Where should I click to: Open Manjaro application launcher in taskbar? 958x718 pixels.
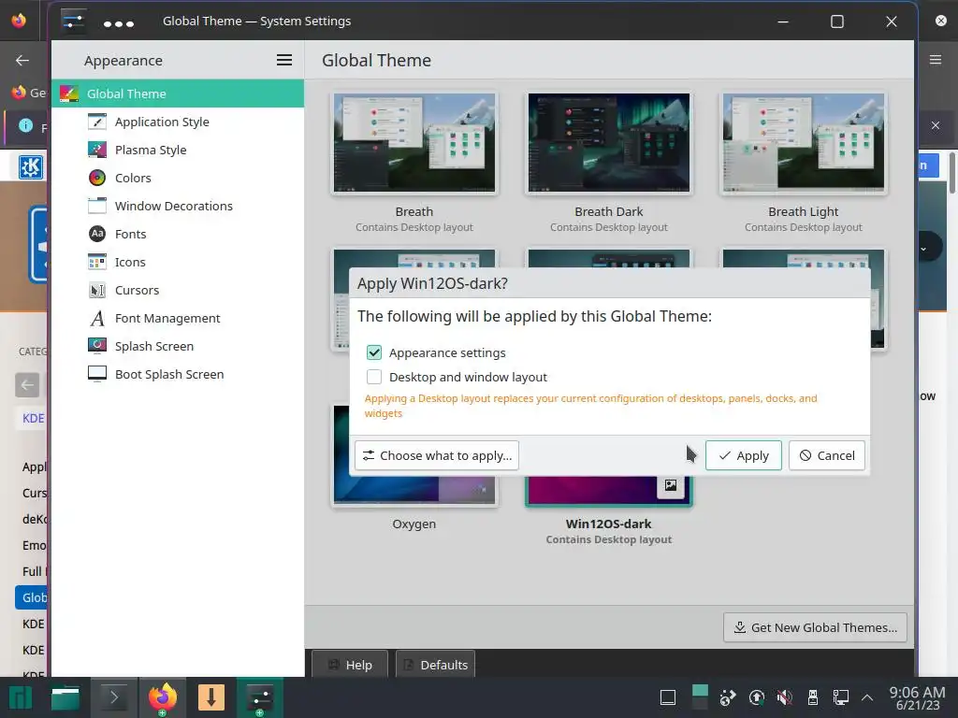pos(21,697)
